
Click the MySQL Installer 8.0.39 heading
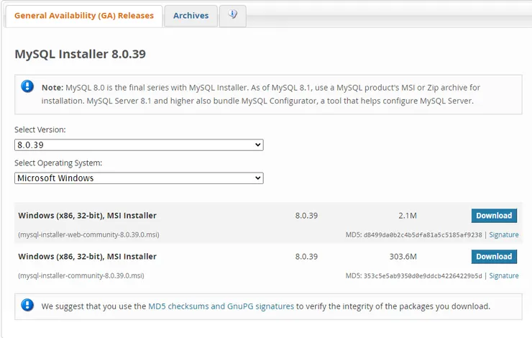81,54
